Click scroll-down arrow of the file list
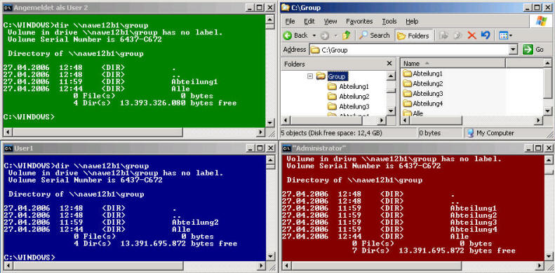 point(547,111)
